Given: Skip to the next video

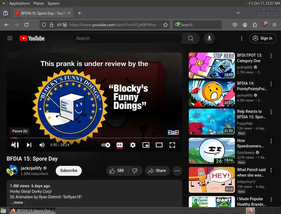Looking at the screenshot, I should click(29, 145).
